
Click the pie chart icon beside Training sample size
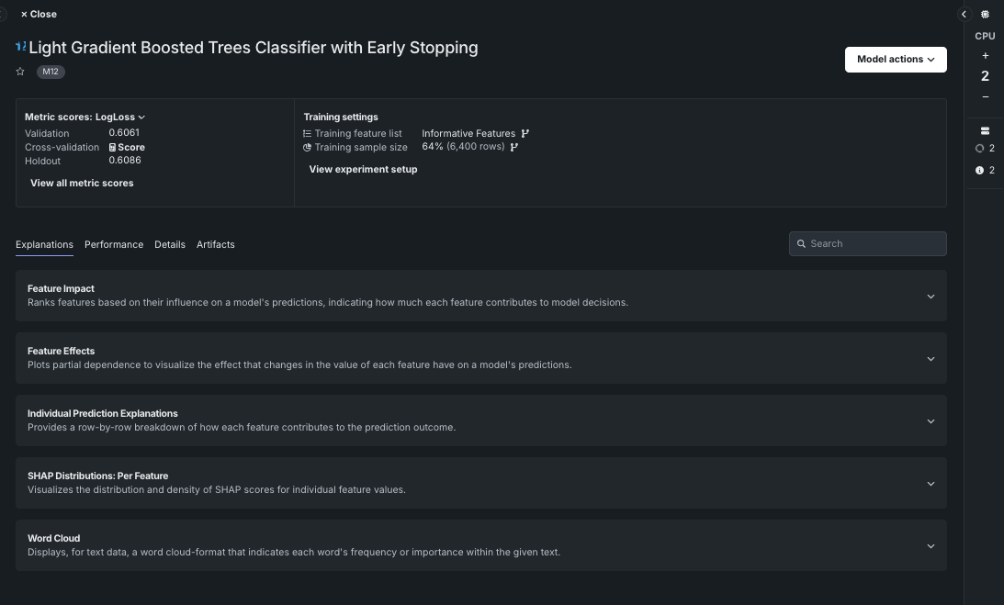[x=307, y=146]
